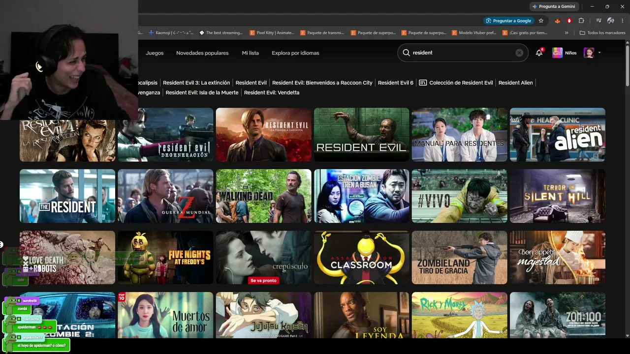Open Resident Evil: Degeneración thumbnail
The height and width of the screenshot is (354, 630).
165,135
